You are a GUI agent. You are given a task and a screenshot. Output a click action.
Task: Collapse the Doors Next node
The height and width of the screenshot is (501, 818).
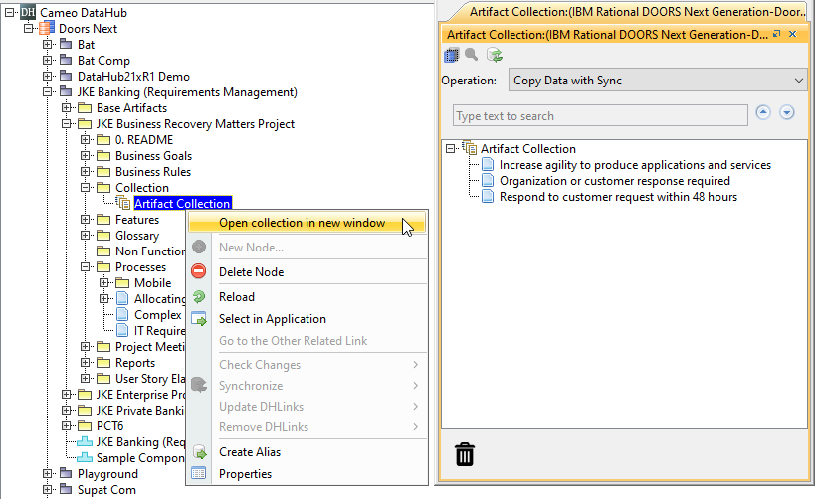coord(28,28)
